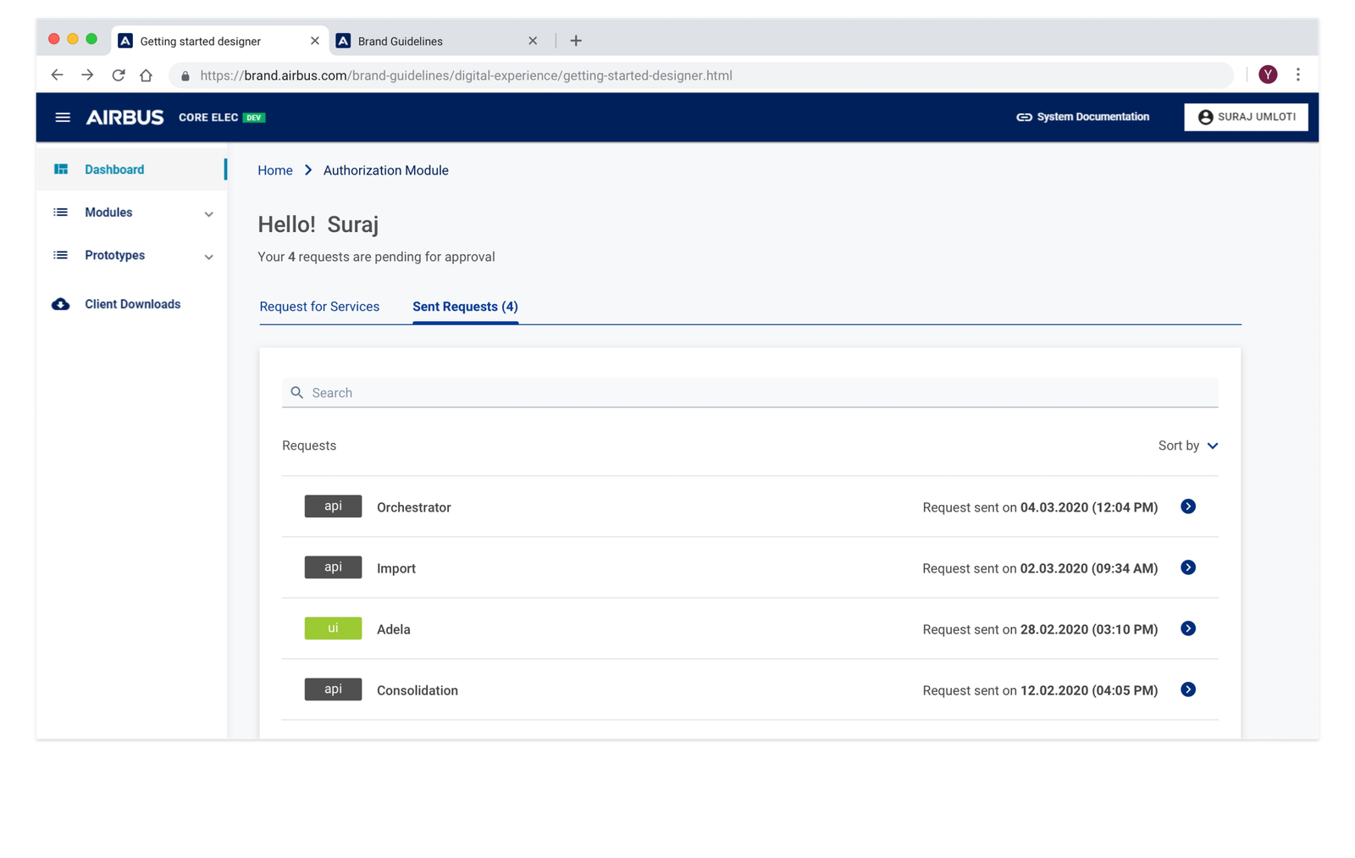Open the hamburger menu in the Airbus header

click(x=63, y=117)
